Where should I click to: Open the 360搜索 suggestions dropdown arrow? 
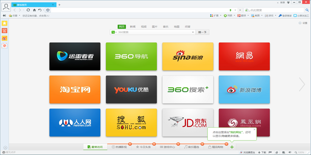(193, 32)
